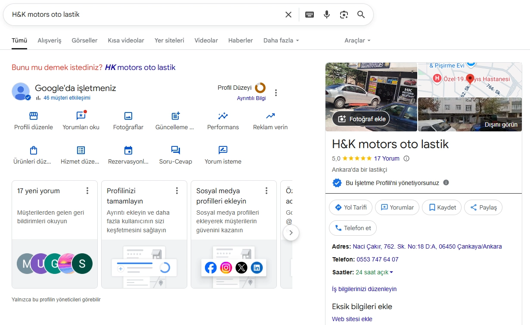Open search by image camera icon

tap(344, 15)
